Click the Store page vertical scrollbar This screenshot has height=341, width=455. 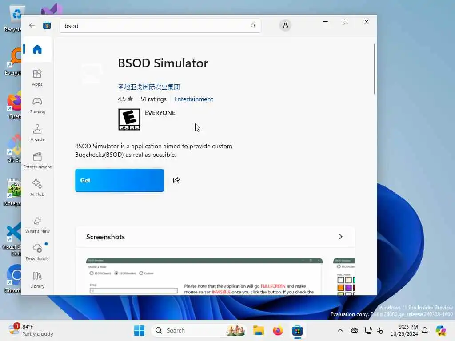pyautogui.click(x=374, y=69)
